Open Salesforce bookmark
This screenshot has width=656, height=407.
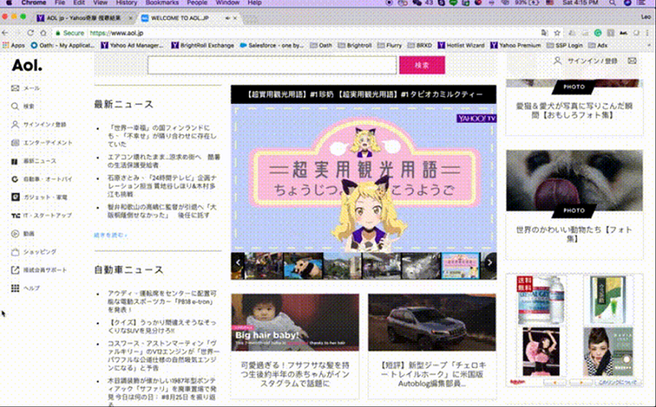point(272,45)
